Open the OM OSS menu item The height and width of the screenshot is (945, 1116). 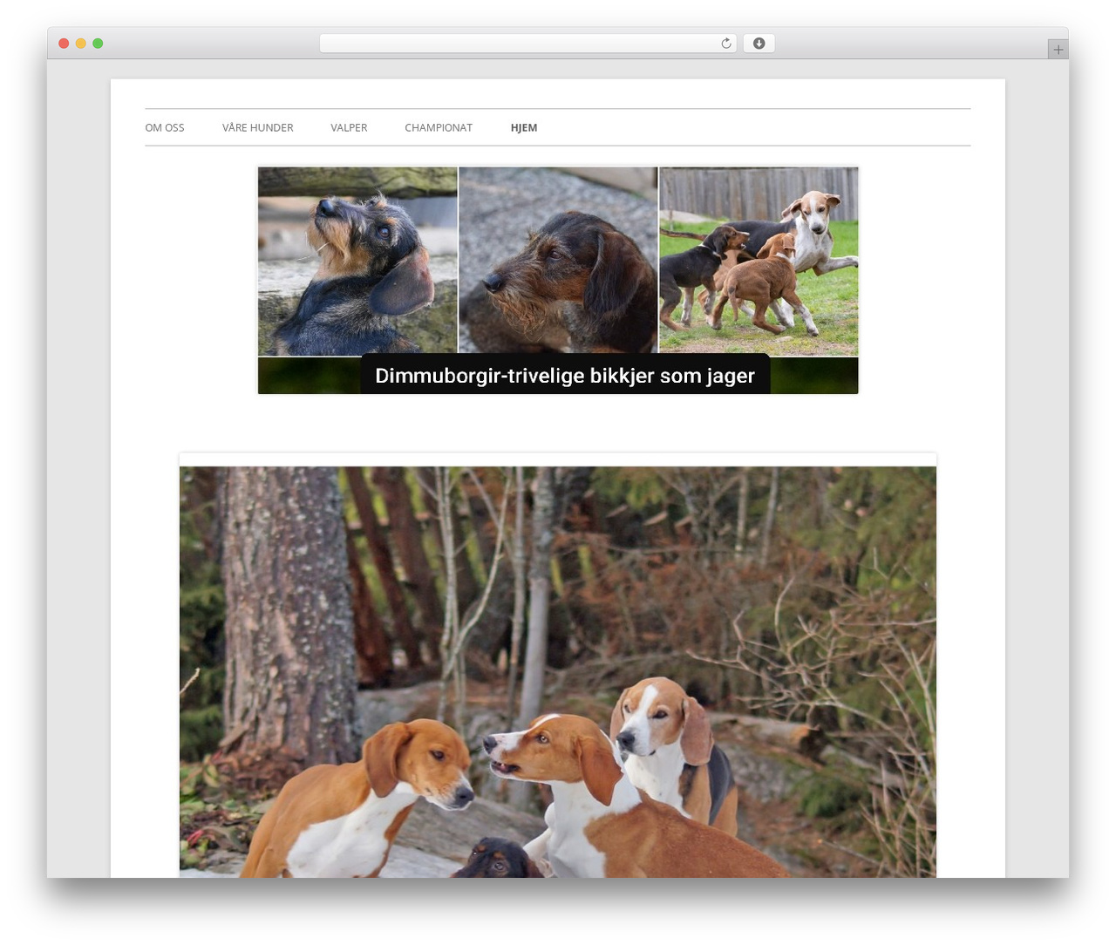pyautogui.click(x=165, y=127)
